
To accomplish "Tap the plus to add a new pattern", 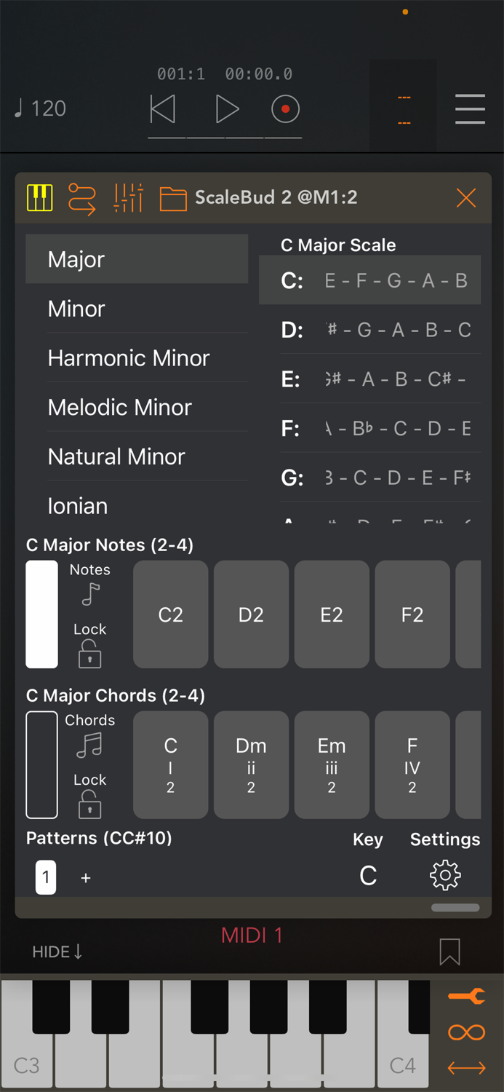I will (85, 878).
